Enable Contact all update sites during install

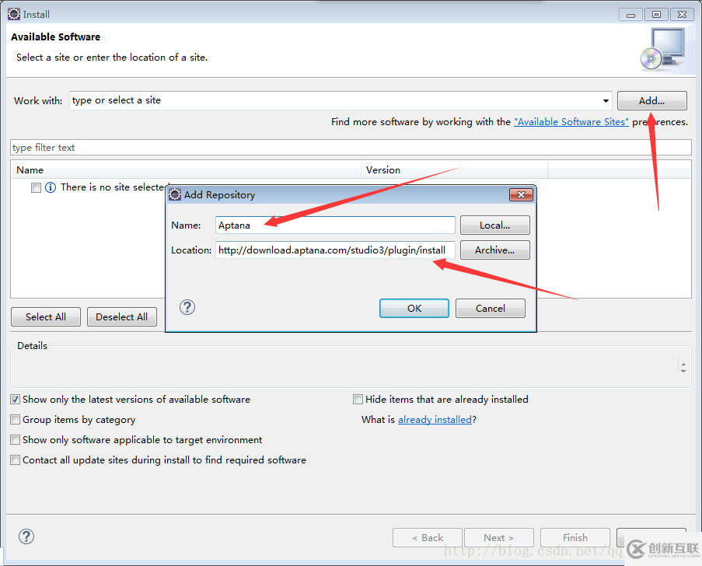point(16,459)
